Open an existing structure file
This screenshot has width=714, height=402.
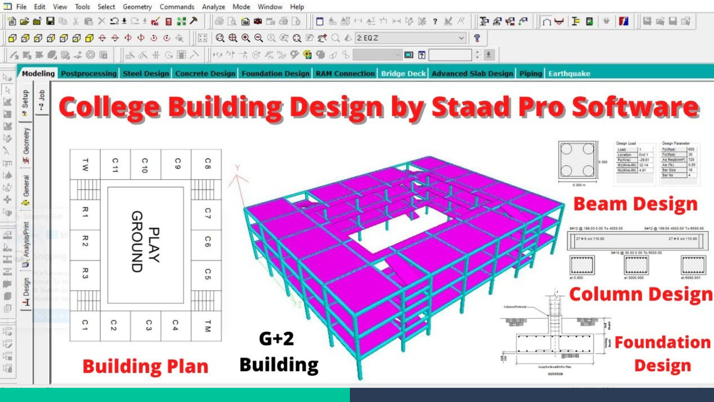25,21
